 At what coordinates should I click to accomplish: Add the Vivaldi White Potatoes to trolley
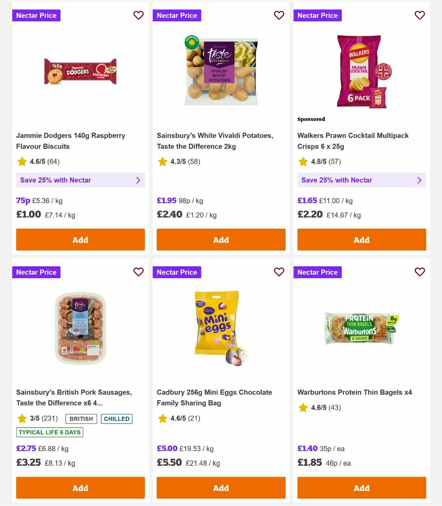click(221, 240)
